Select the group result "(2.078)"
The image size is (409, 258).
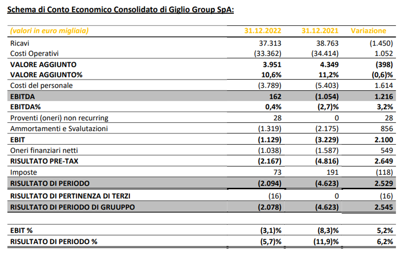click(x=269, y=207)
